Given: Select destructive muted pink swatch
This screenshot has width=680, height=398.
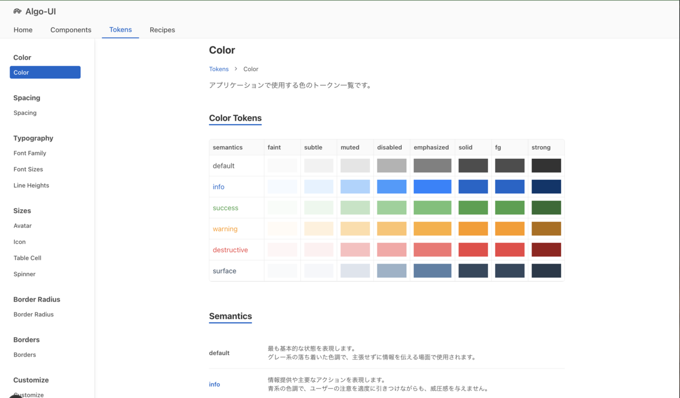Looking at the screenshot, I should [x=355, y=249].
